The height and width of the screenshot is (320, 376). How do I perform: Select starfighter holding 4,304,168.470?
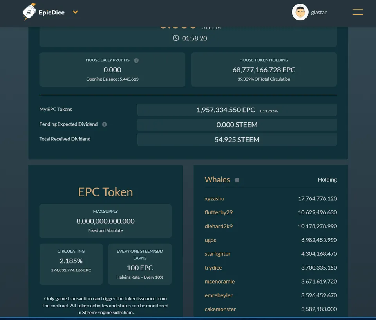[319, 254]
